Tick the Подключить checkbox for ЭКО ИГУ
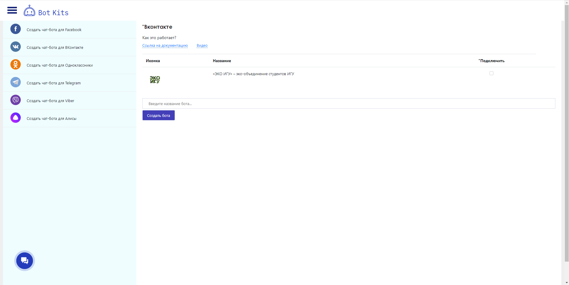This screenshot has height=285, width=569. coord(491,73)
